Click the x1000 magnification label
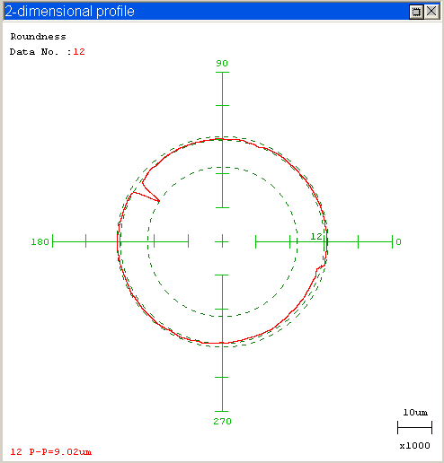The height and width of the screenshot is (463, 444). coord(414,446)
